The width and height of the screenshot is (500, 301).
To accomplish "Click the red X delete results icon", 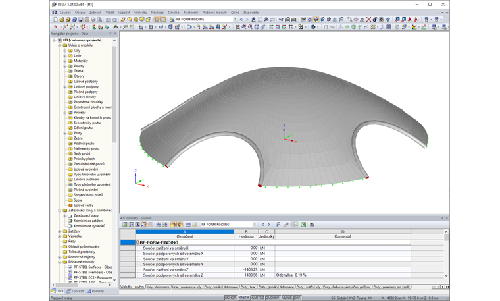I will pyautogui.click(x=368, y=20).
